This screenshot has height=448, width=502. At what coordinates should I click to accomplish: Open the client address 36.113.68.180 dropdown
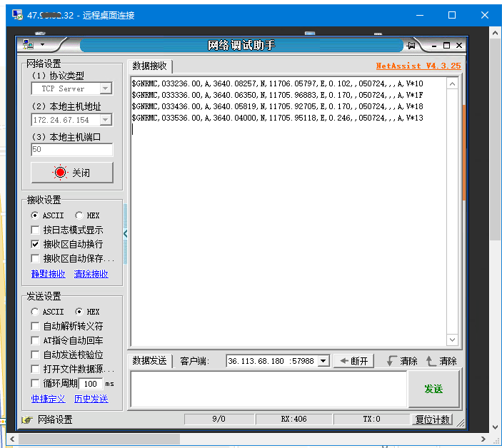tap(323, 361)
